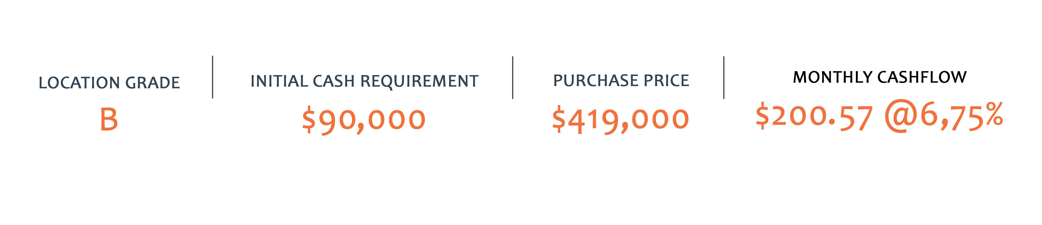Viewport: 1042px width, 225px height.
Task: Click the dollar sign before 90,000
Action: tap(309, 120)
